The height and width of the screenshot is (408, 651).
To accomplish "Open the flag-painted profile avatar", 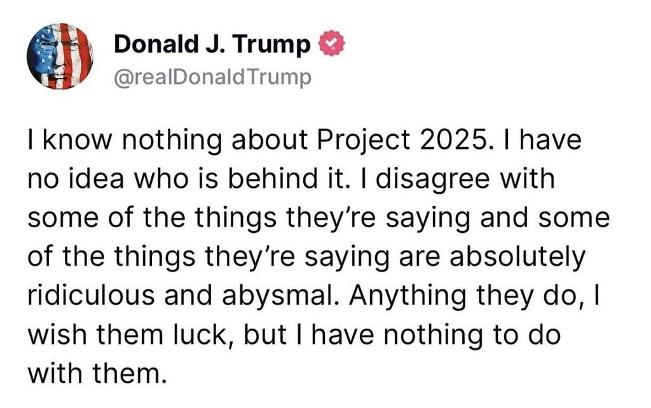I will 60,56.
